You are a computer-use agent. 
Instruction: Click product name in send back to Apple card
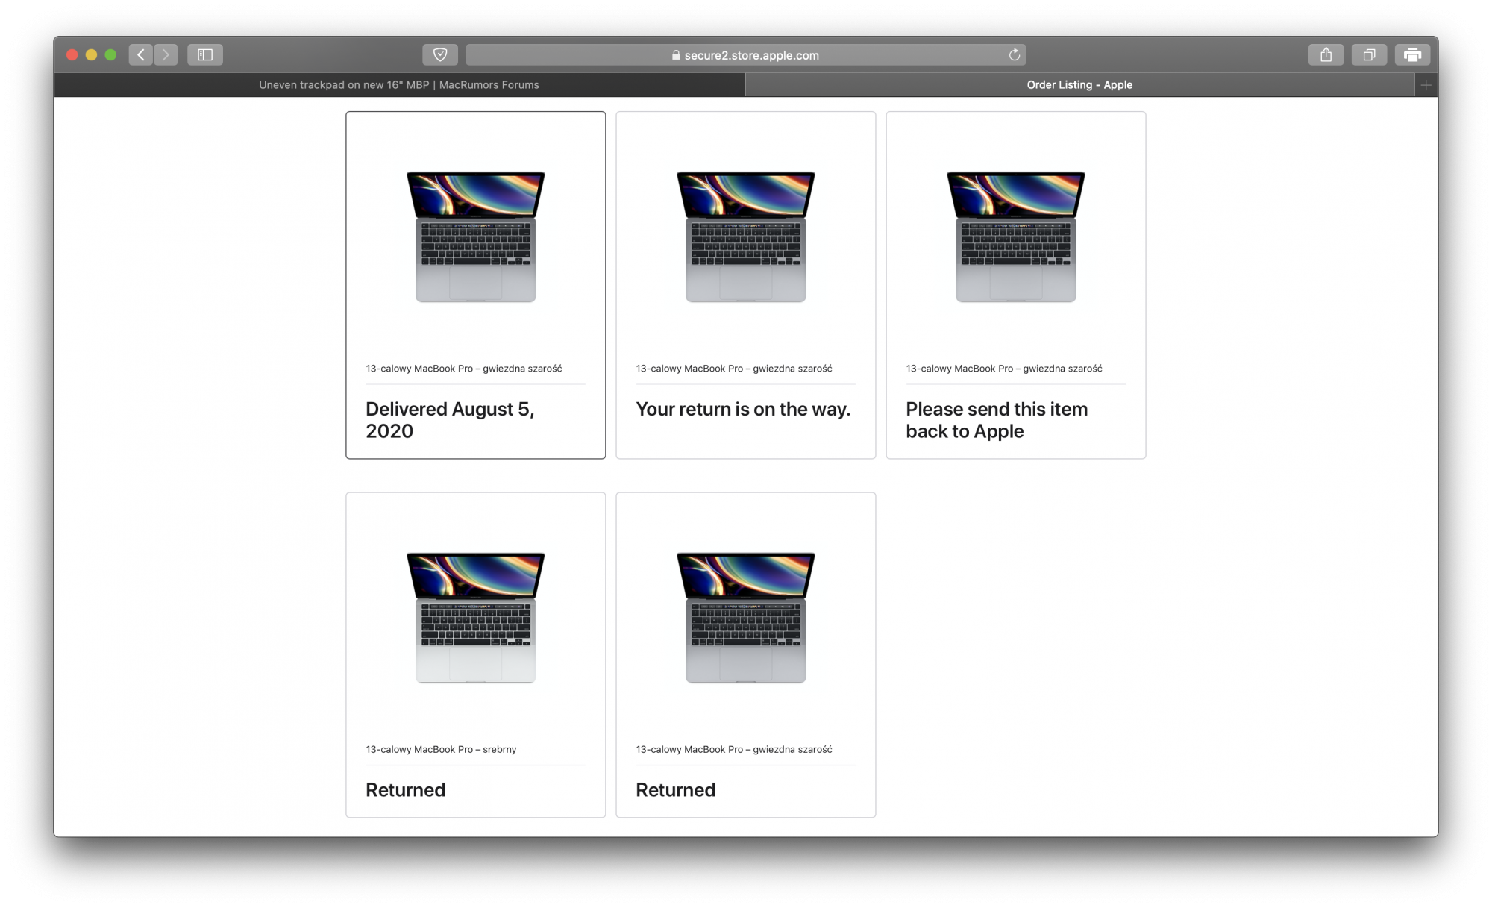[1004, 369]
